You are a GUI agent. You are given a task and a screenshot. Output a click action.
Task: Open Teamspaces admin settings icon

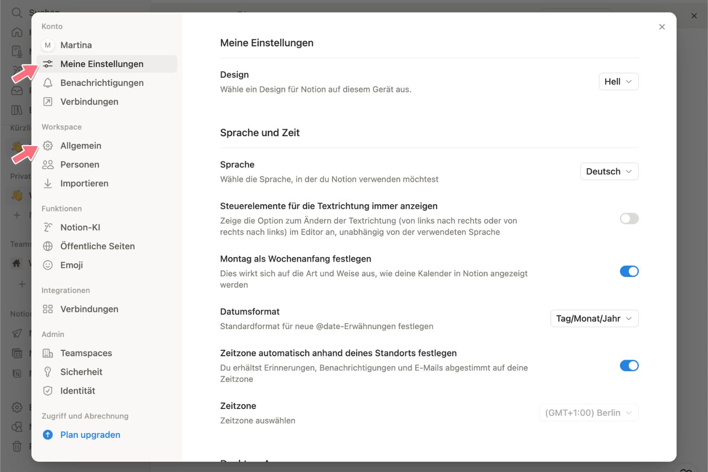(x=48, y=353)
